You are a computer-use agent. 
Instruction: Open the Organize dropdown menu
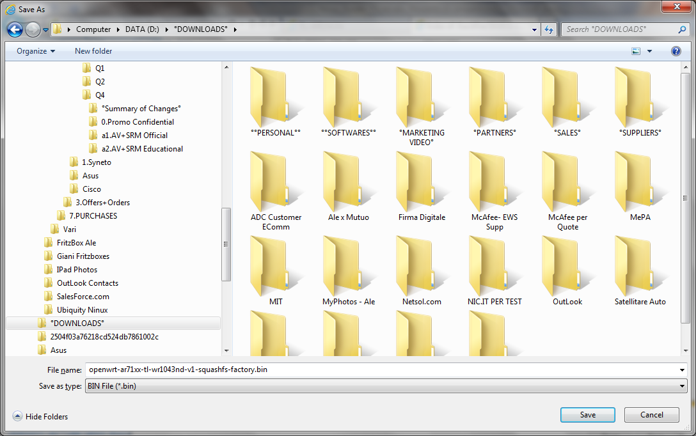[x=36, y=51]
